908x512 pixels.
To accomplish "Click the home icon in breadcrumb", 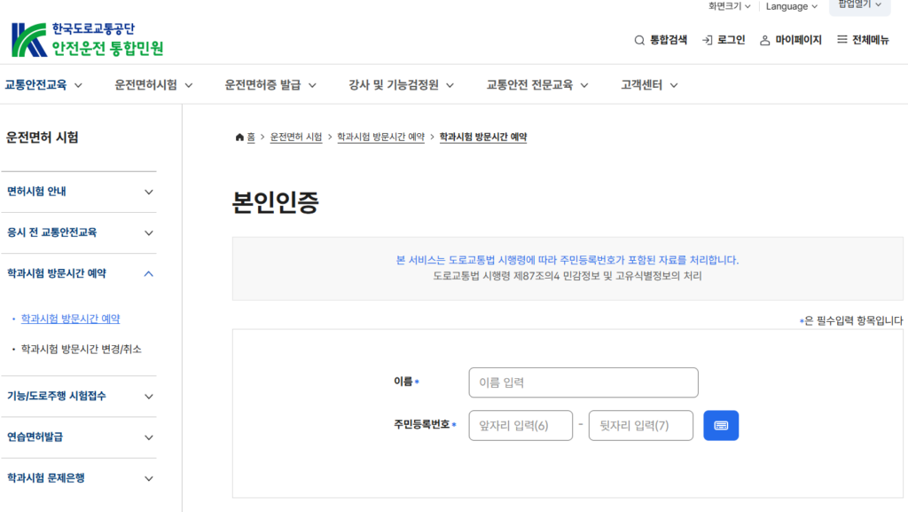I will 239,138.
